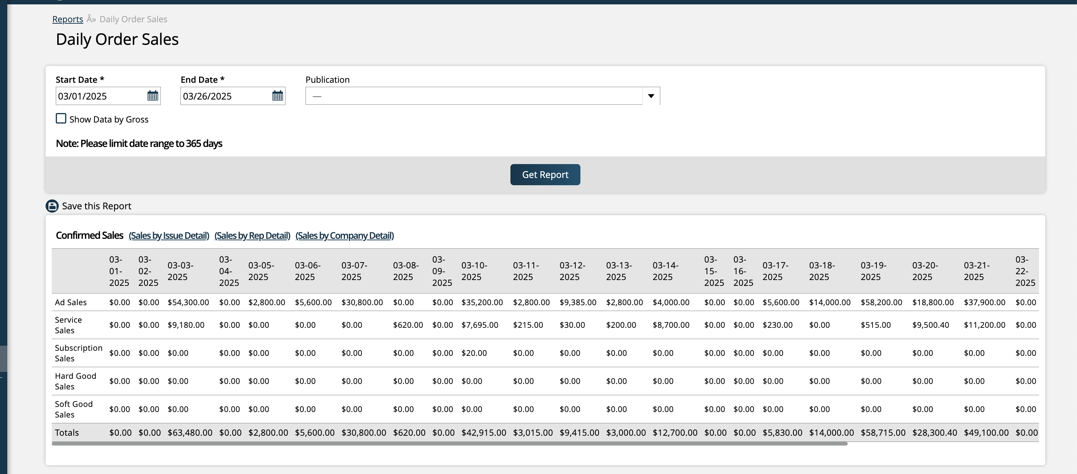Click the Save this Report disk icon
The width and height of the screenshot is (1077, 474).
52,206
